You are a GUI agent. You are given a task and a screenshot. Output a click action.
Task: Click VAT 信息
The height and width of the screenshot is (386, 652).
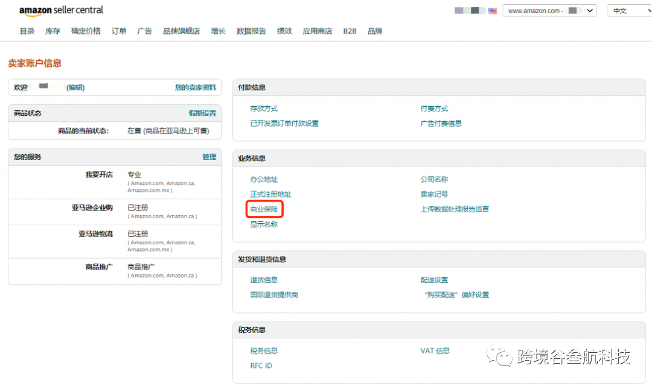click(x=434, y=350)
